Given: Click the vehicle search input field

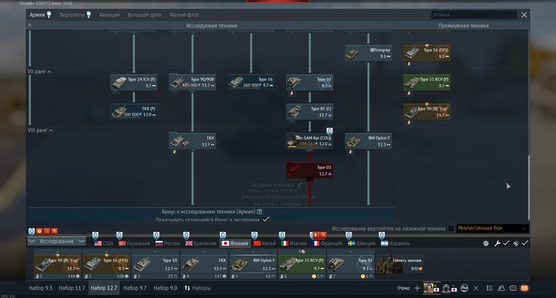Looking at the screenshot, I should [473, 14].
